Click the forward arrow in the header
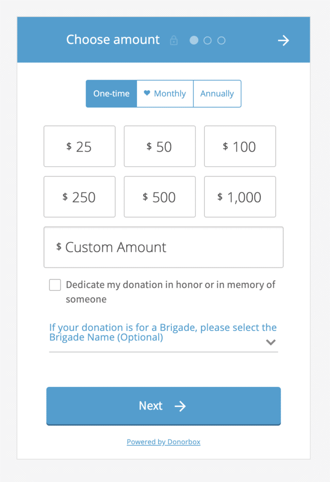Image resolution: width=330 pixels, height=482 pixels. click(283, 40)
